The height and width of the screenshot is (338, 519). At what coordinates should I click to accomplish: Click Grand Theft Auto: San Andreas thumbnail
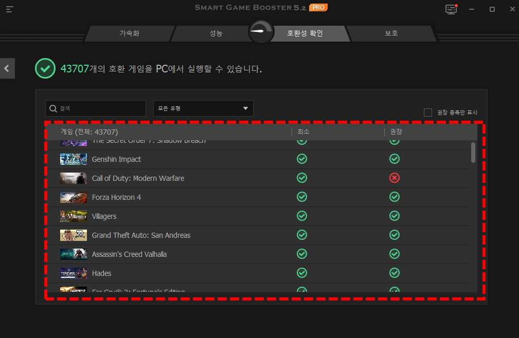[x=74, y=235]
